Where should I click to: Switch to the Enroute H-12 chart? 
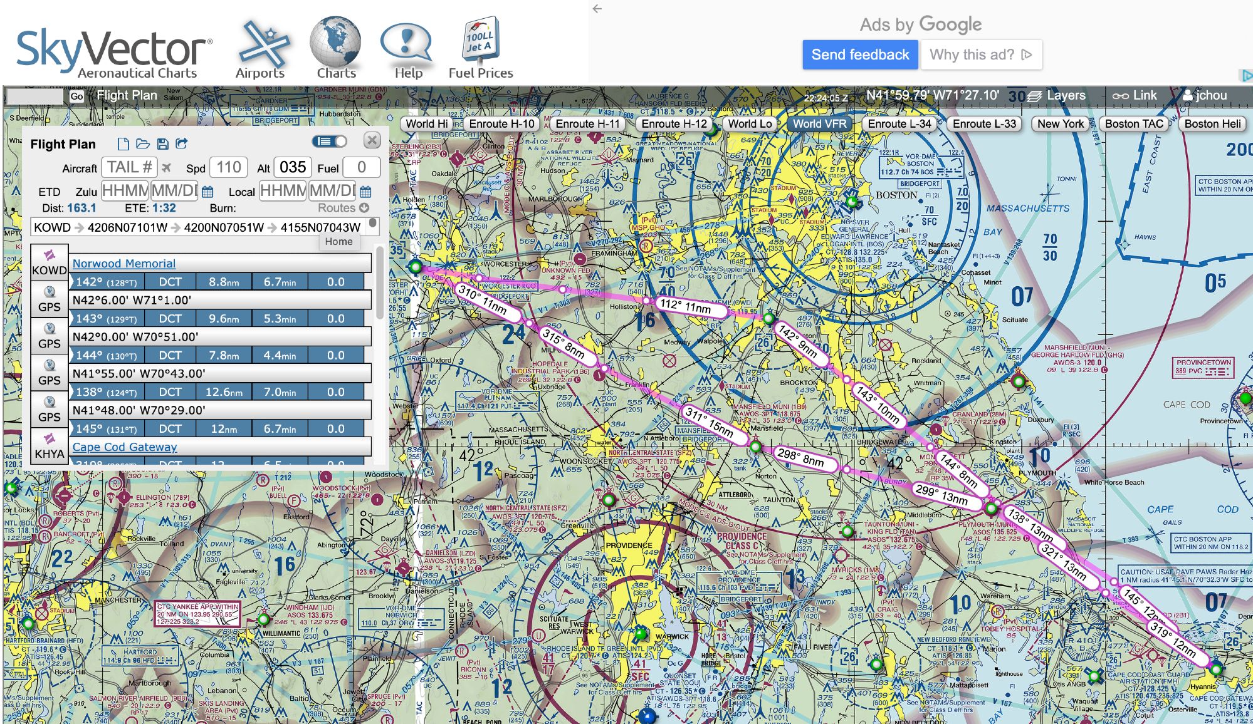click(674, 124)
